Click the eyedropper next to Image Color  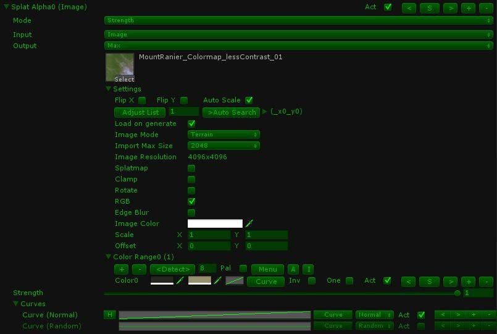[249, 223]
